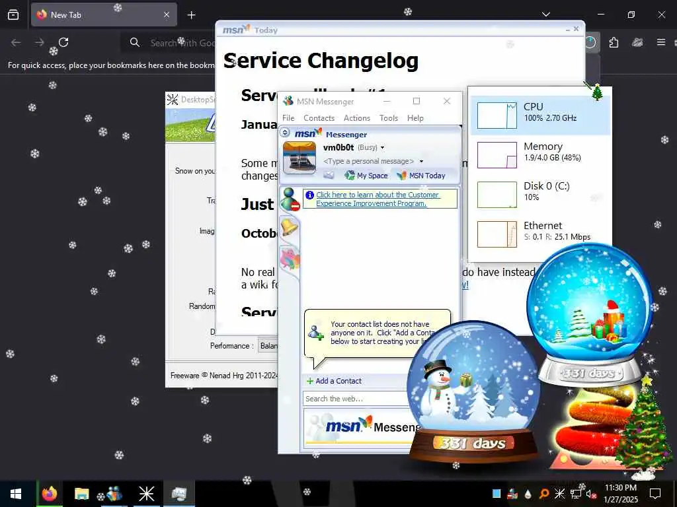This screenshot has width=677, height=507.
Task: Click the snowflake icon in system tray
Action: point(559,494)
